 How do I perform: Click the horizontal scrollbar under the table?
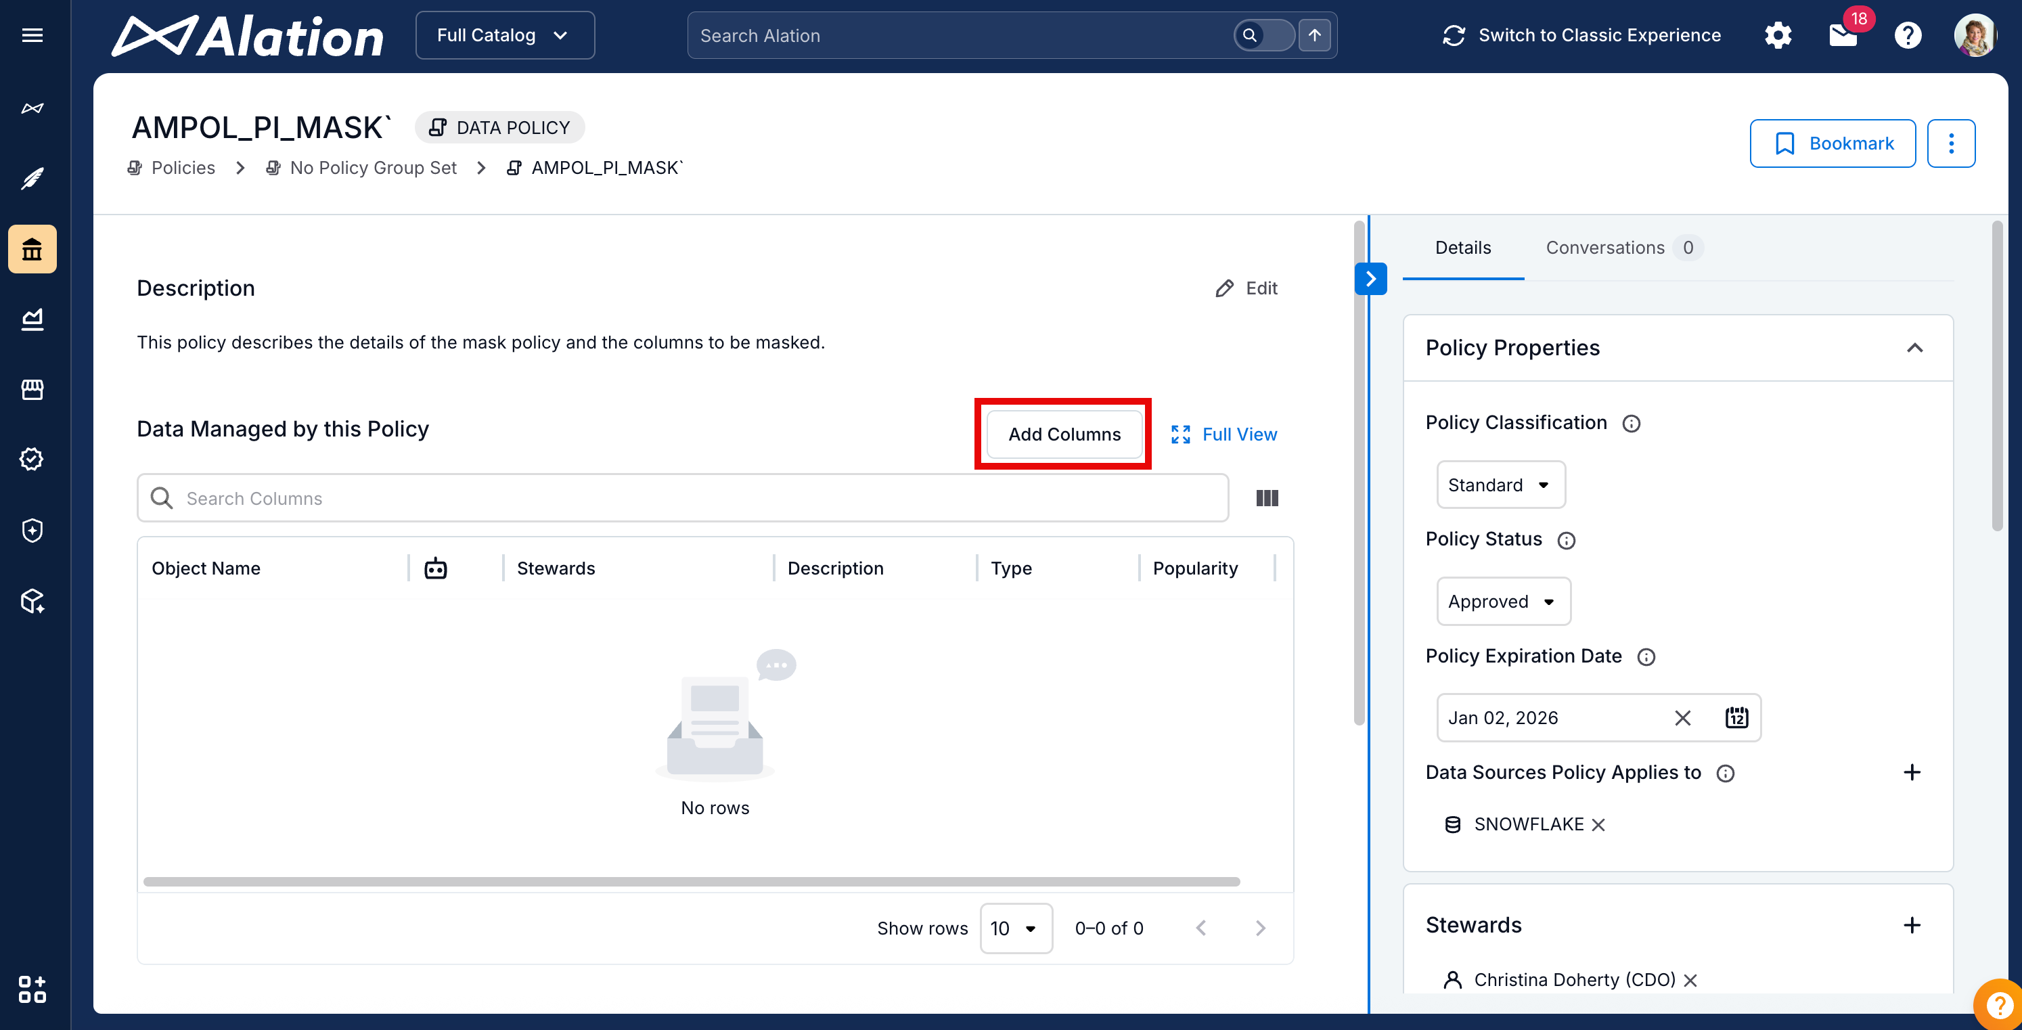tap(691, 882)
